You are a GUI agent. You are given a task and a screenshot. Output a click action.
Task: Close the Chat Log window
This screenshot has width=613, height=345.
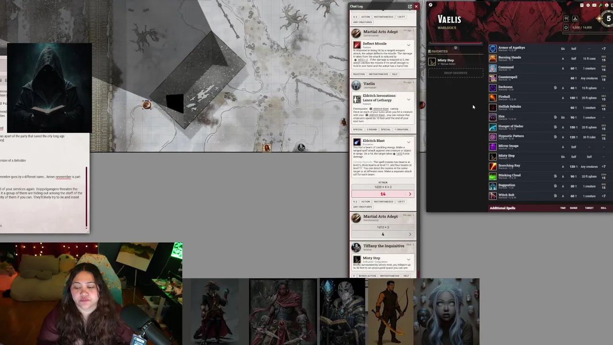(416, 6)
